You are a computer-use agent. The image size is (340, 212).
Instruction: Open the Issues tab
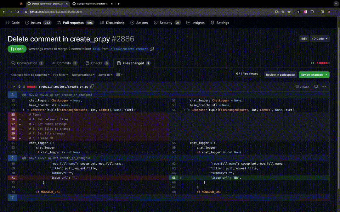38,23
